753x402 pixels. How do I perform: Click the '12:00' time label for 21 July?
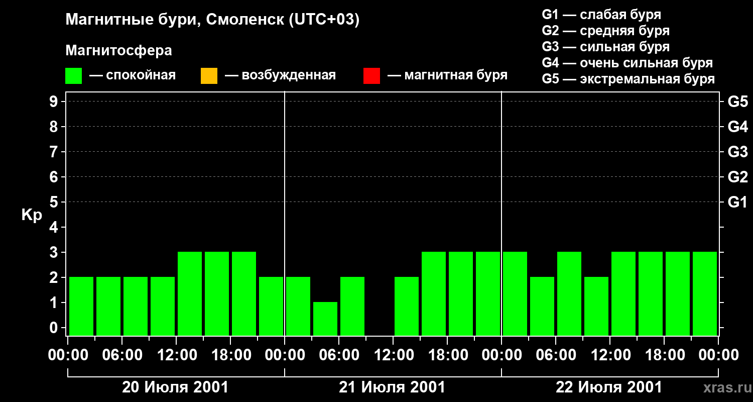[x=393, y=355]
